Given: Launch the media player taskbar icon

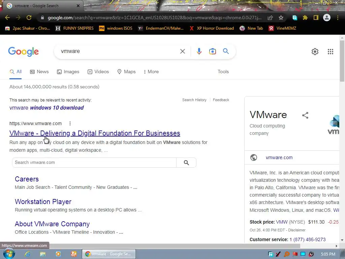Looking at the screenshot, I should pyautogui.click(x=58, y=254).
